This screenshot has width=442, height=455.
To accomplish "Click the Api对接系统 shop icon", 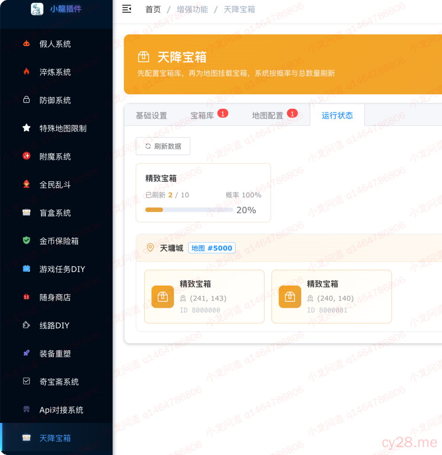I will [x=26, y=410].
